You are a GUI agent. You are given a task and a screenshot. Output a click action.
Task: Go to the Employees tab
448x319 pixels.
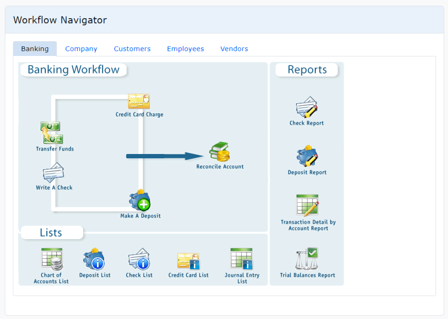coord(185,49)
